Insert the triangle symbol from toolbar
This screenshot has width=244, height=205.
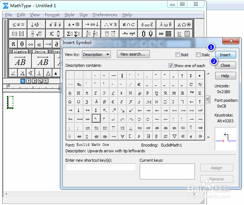point(48,73)
